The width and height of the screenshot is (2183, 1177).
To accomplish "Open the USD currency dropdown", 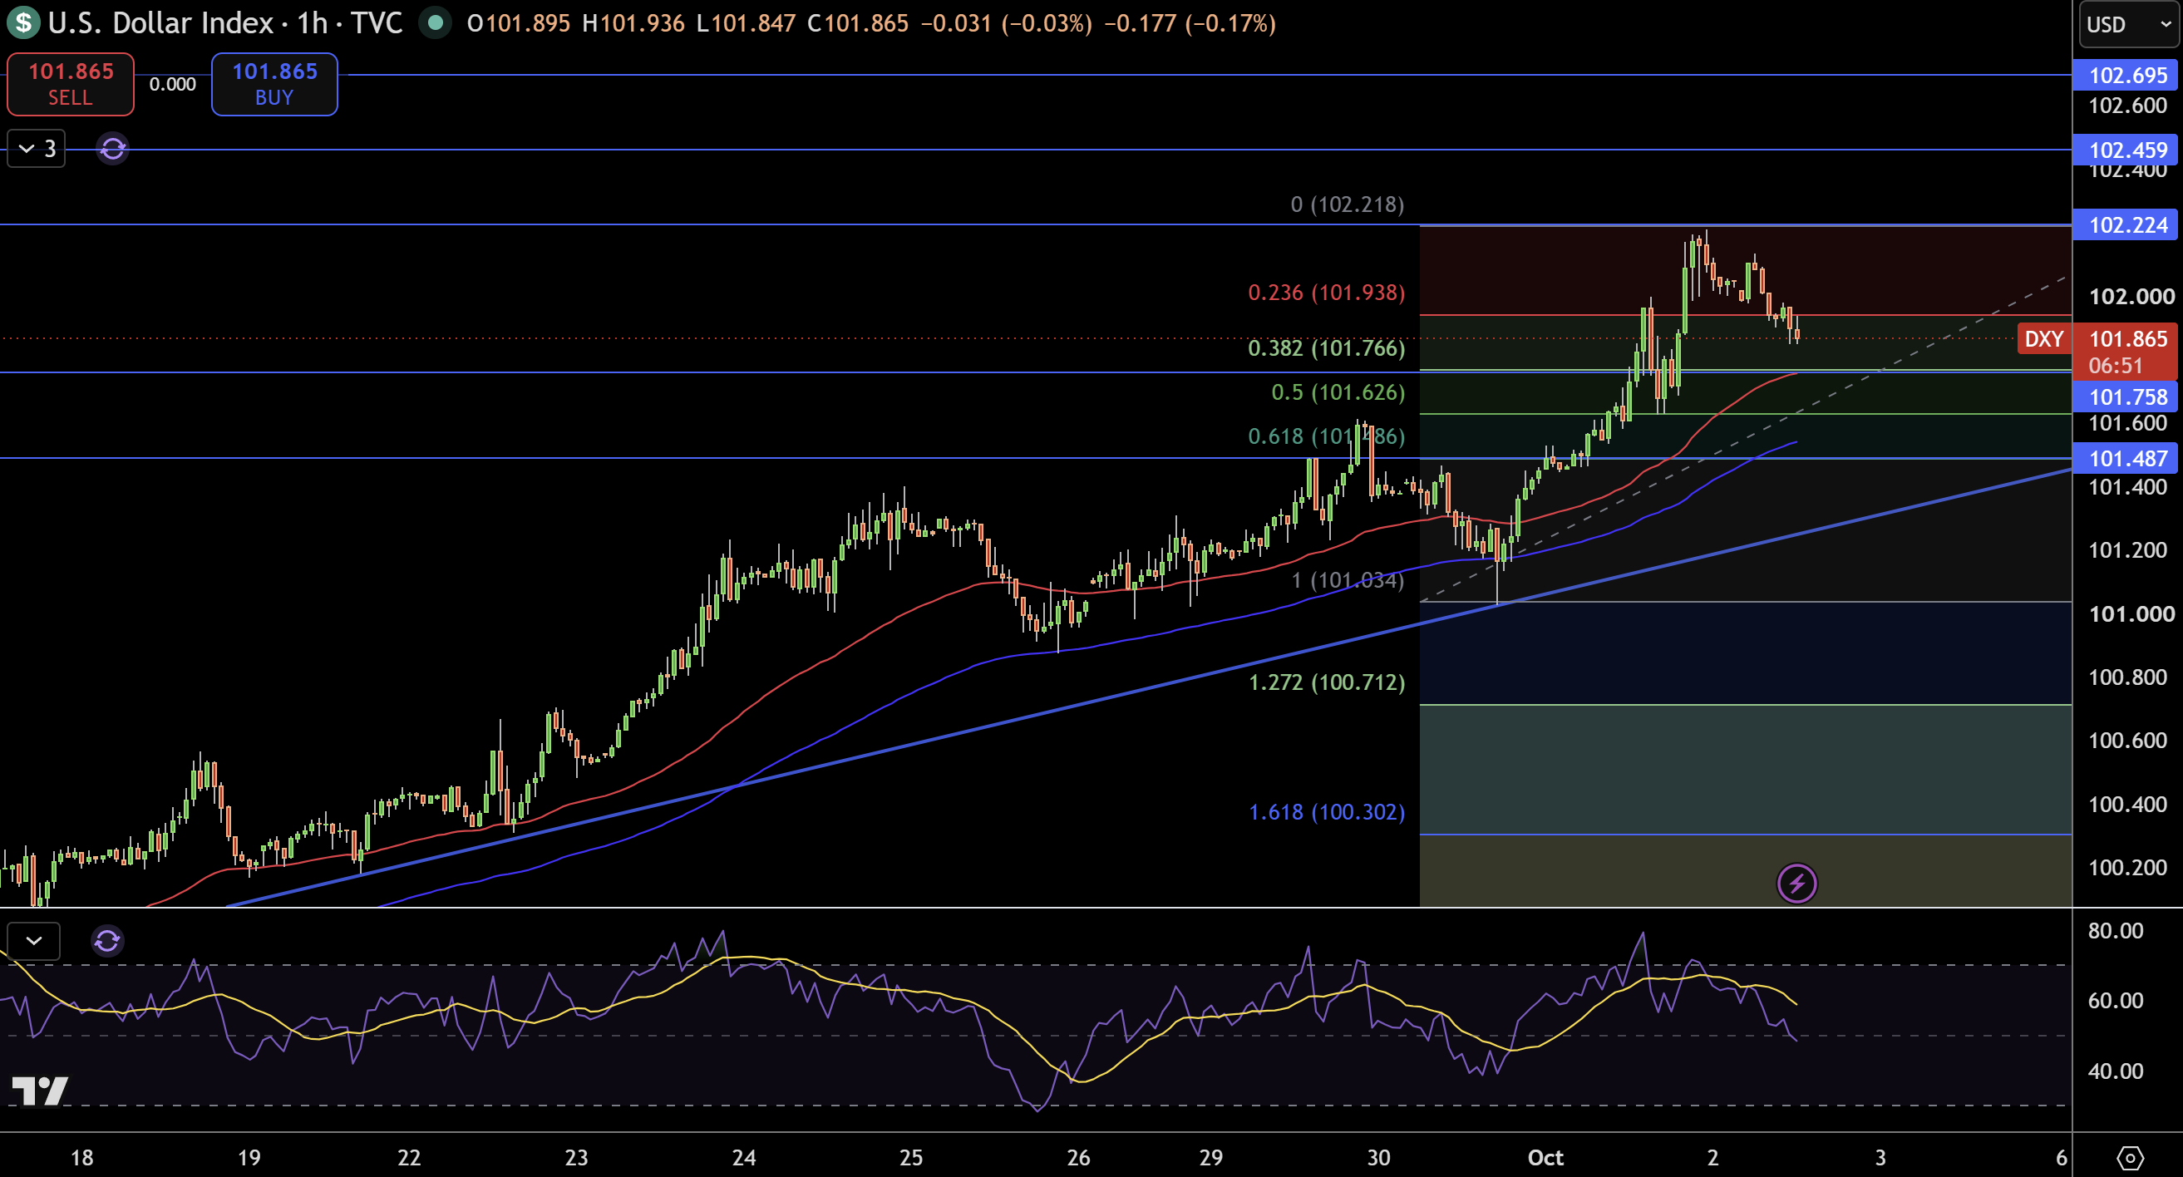I will click(2127, 24).
